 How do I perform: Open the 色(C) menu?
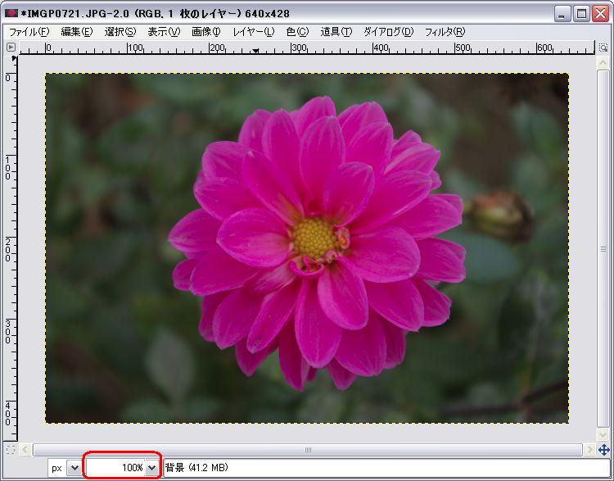(298, 32)
